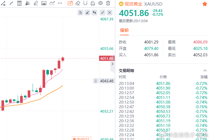Select the trade row at 20:12:42
This screenshot has height=140, width=211.
pos(163,111)
